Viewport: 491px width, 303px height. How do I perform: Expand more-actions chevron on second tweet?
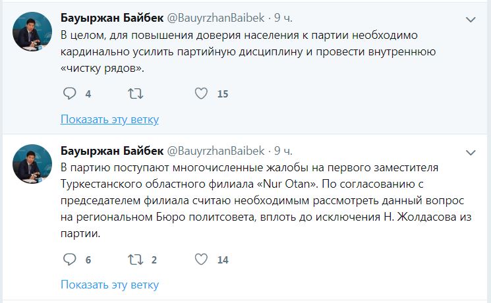471,152
